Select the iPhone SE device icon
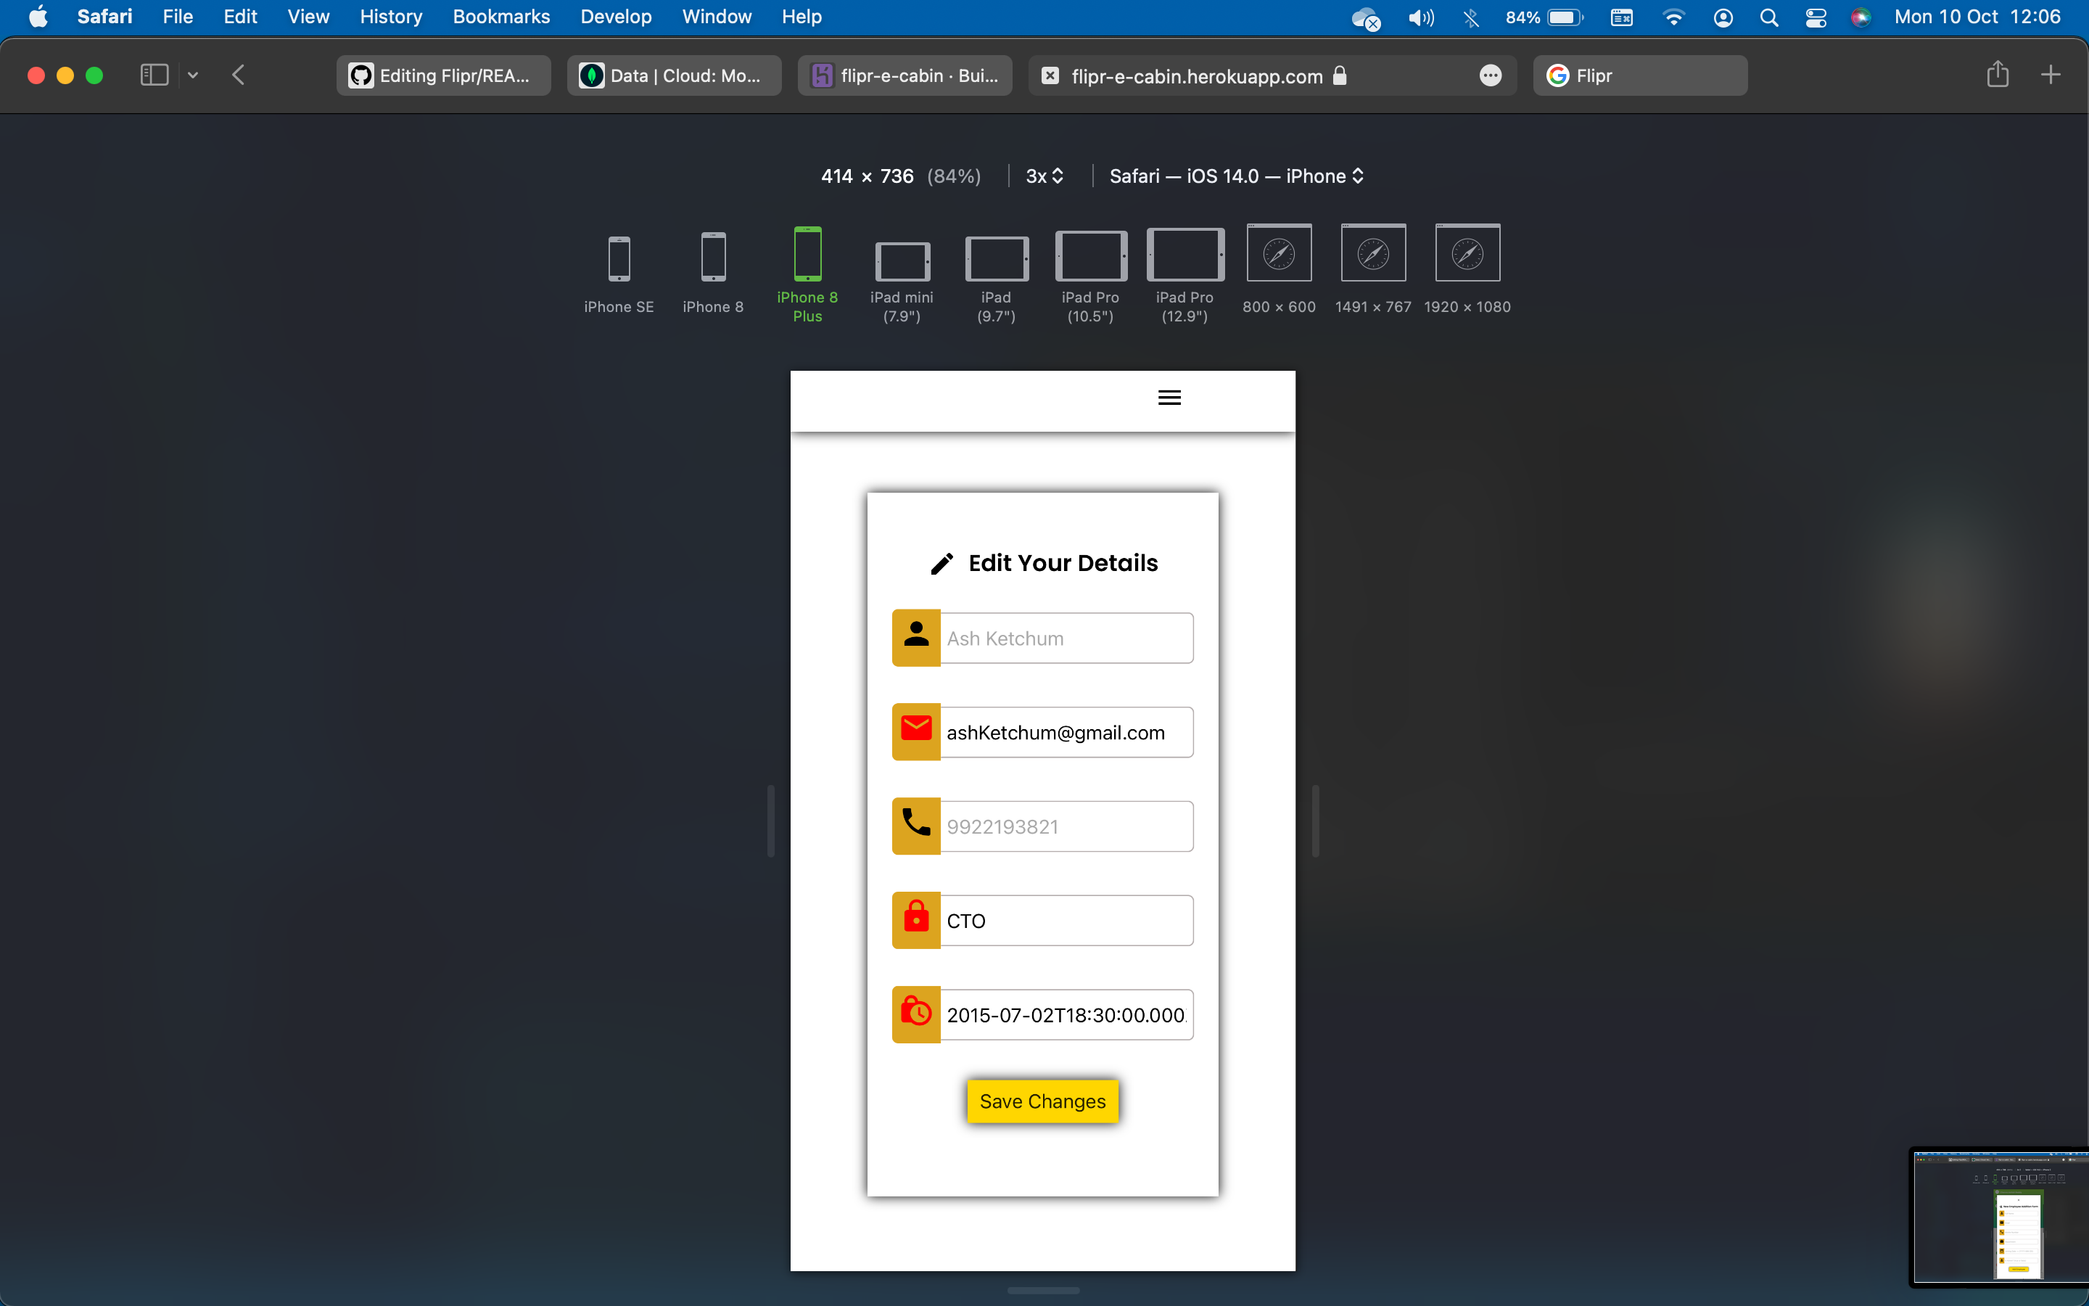Screen dimensions: 2089x1306 (x=618, y=259)
